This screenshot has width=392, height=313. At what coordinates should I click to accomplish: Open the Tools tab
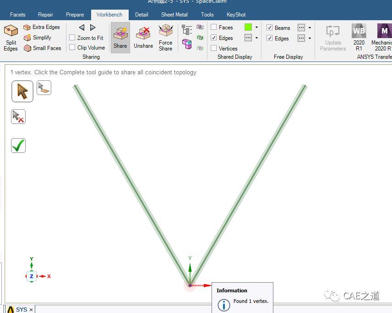pyautogui.click(x=207, y=15)
